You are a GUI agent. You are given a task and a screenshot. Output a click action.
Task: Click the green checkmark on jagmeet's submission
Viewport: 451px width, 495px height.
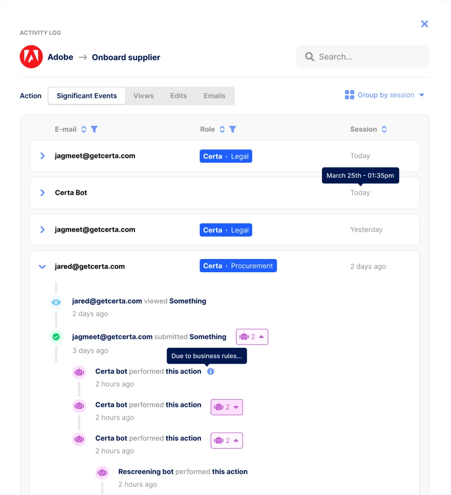[56, 336]
